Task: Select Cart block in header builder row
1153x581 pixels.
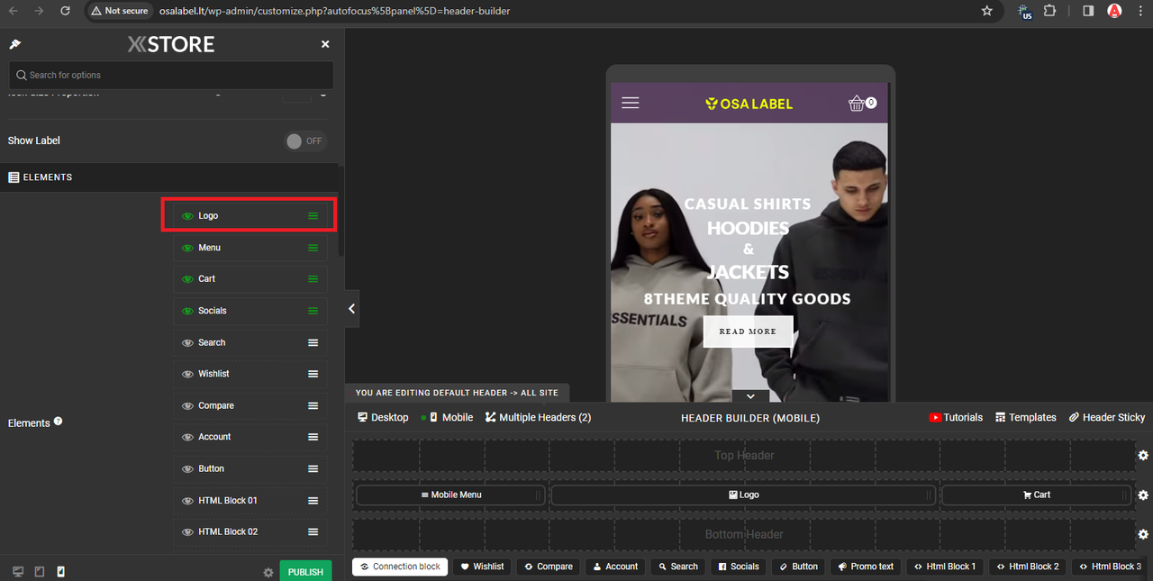Action: (x=1036, y=495)
